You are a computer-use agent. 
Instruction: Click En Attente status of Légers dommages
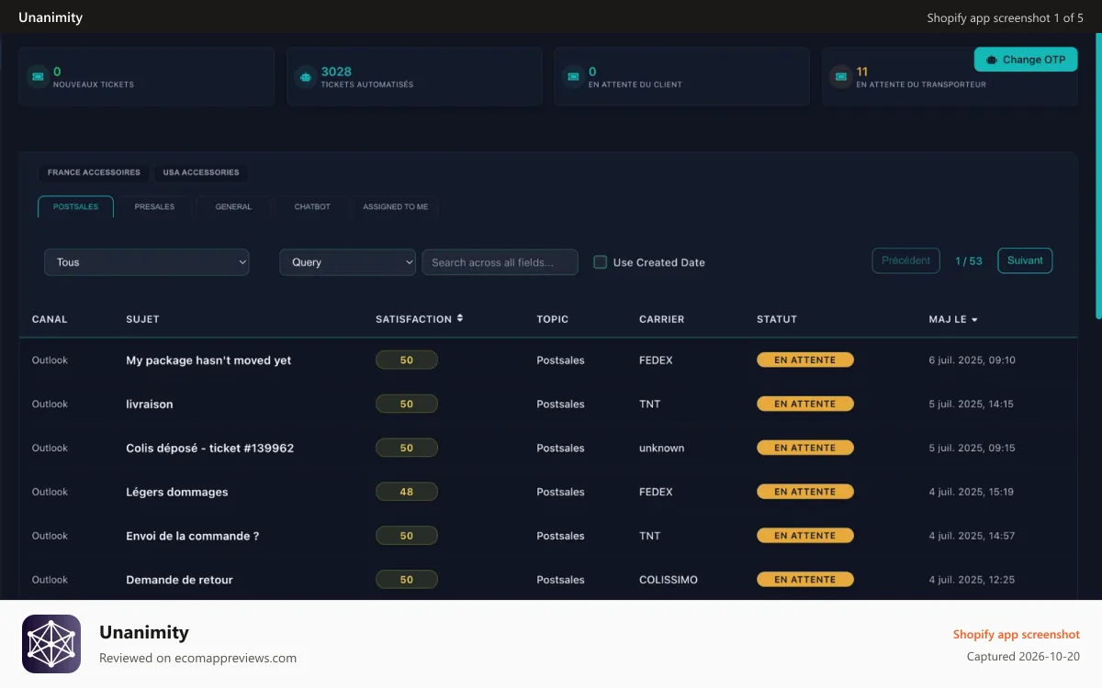(x=805, y=492)
